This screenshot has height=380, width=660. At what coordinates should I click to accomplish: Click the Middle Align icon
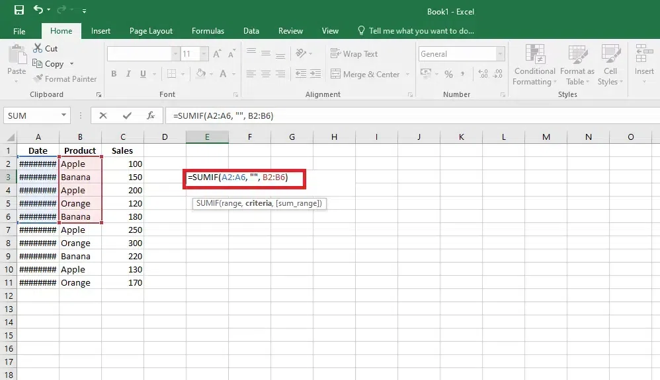(266, 53)
